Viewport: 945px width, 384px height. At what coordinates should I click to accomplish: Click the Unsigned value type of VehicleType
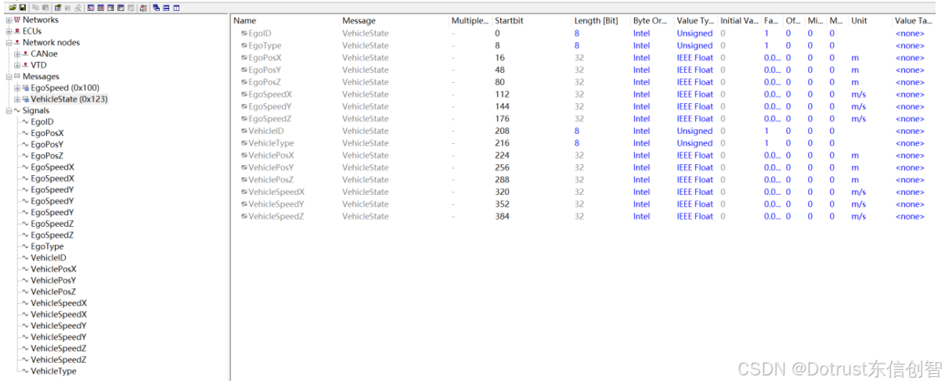click(694, 143)
